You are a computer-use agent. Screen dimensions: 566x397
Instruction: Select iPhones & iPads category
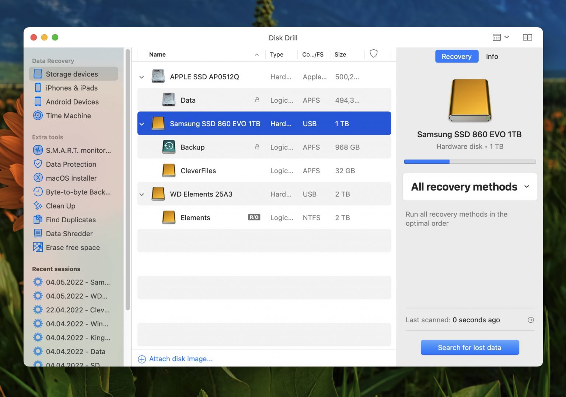click(71, 88)
